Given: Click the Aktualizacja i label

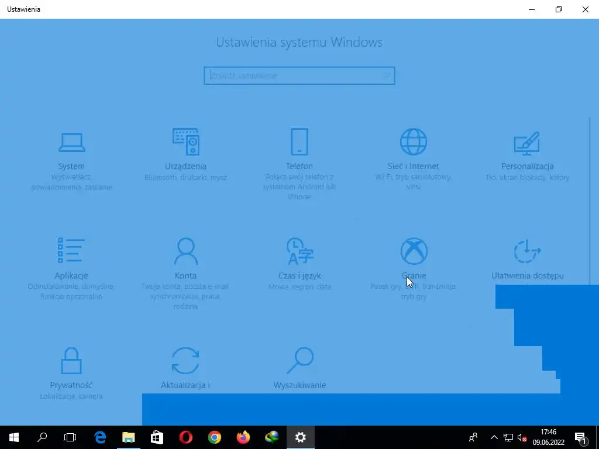Looking at the screenshot, I should 185,385.
